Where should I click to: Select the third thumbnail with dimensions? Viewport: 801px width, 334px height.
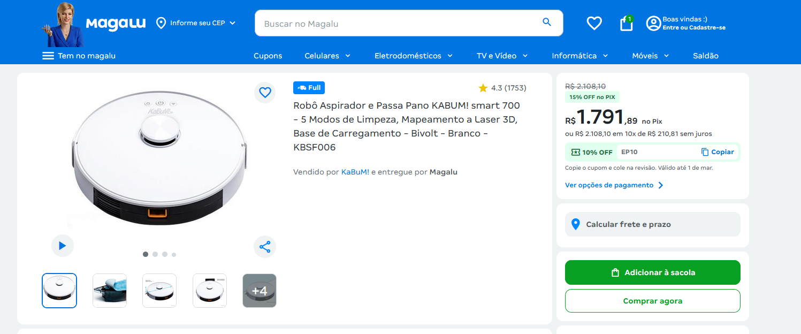pos(159,291)
